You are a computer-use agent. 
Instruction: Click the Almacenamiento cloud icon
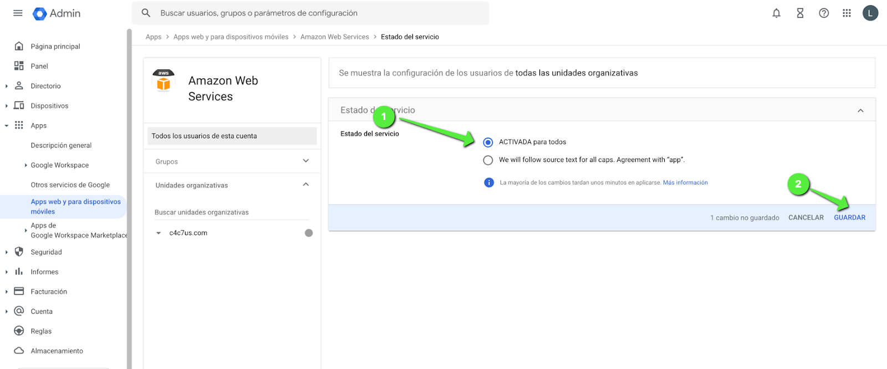tap(19, 351)
